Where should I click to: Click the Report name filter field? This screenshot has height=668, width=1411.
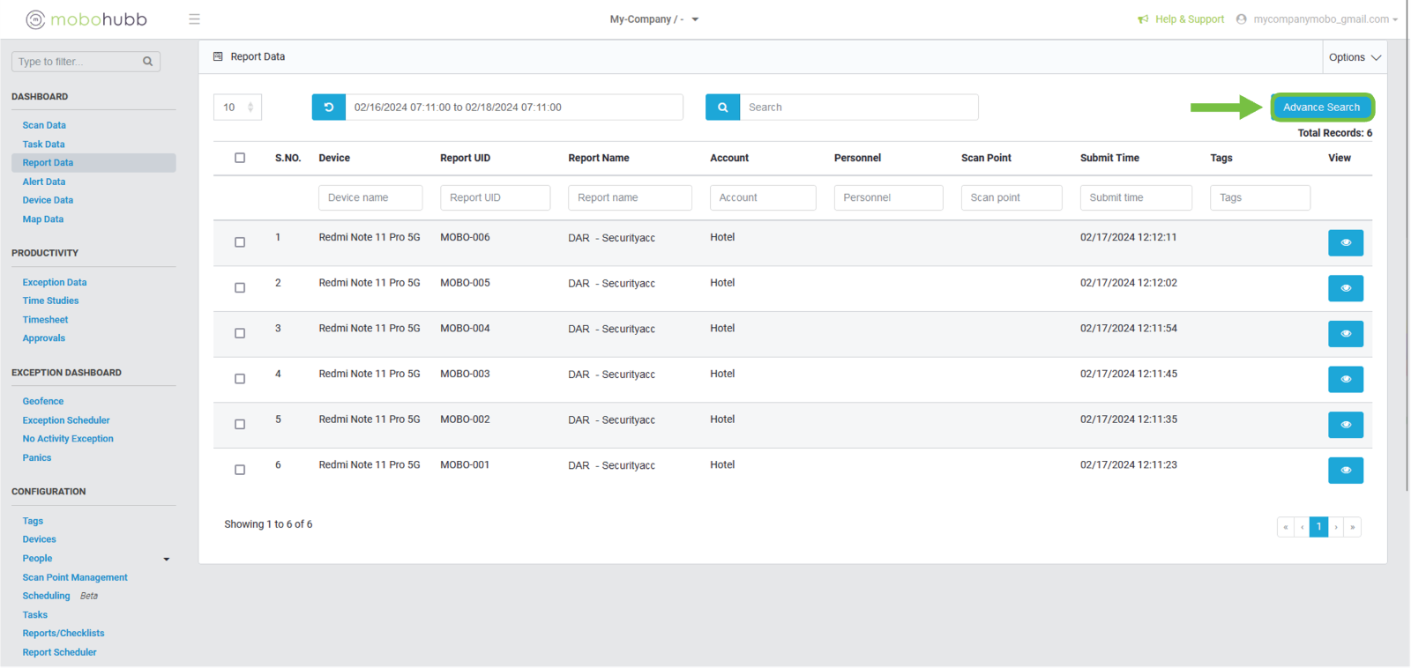click(629, 197)
